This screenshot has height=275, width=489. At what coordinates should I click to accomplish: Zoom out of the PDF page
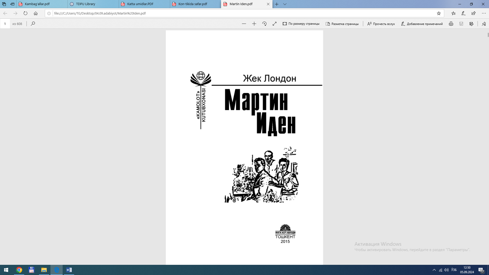pos(244,24)
